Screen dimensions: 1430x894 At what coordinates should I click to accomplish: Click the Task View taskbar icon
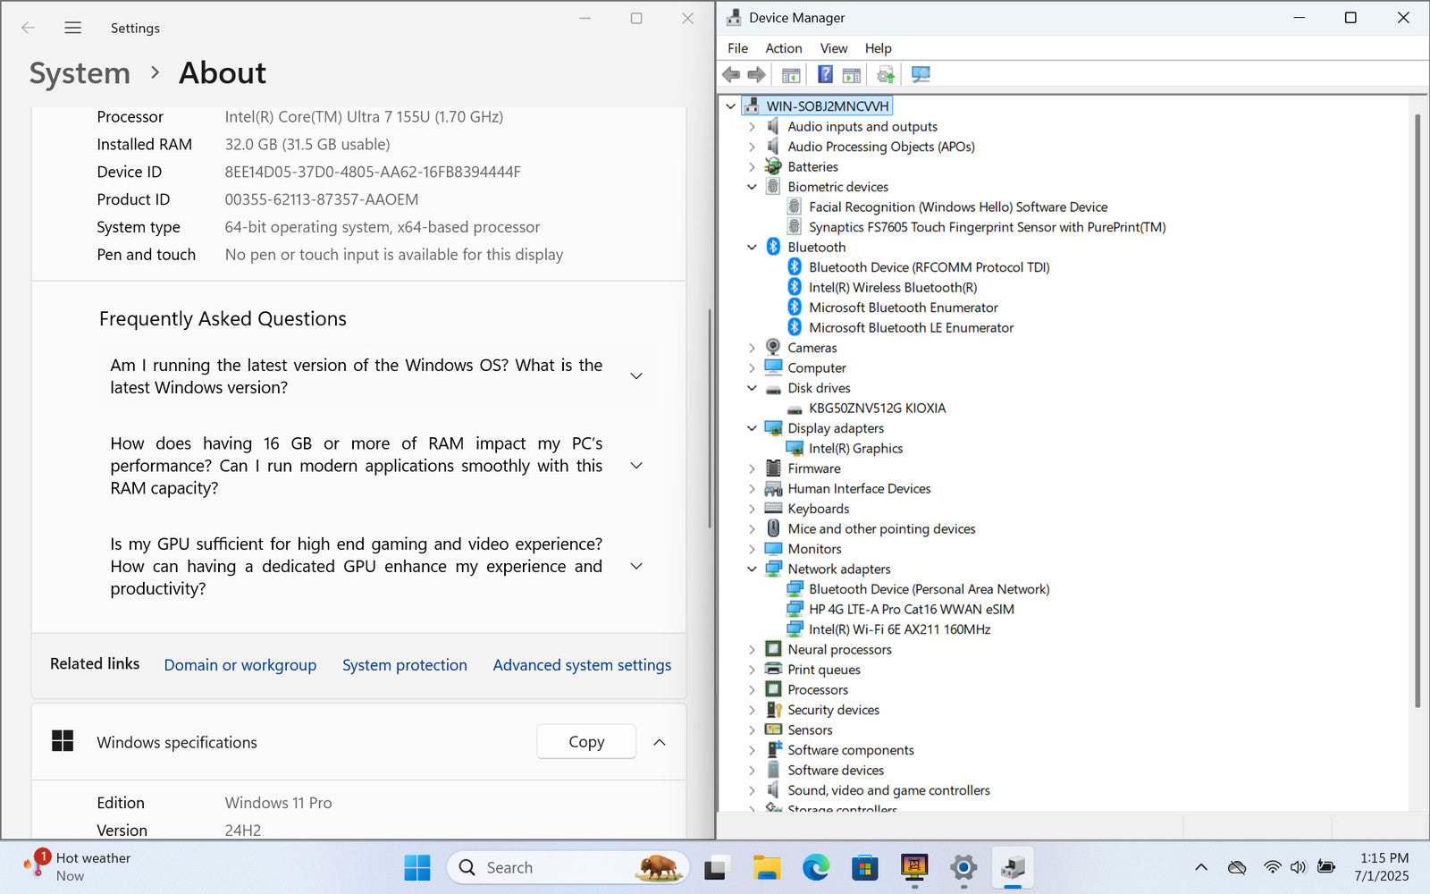click(x=717, y=867)
